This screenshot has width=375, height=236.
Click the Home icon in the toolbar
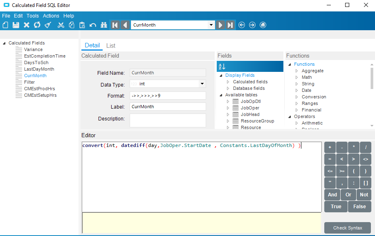pyautogui.click(x=263, y=25)
